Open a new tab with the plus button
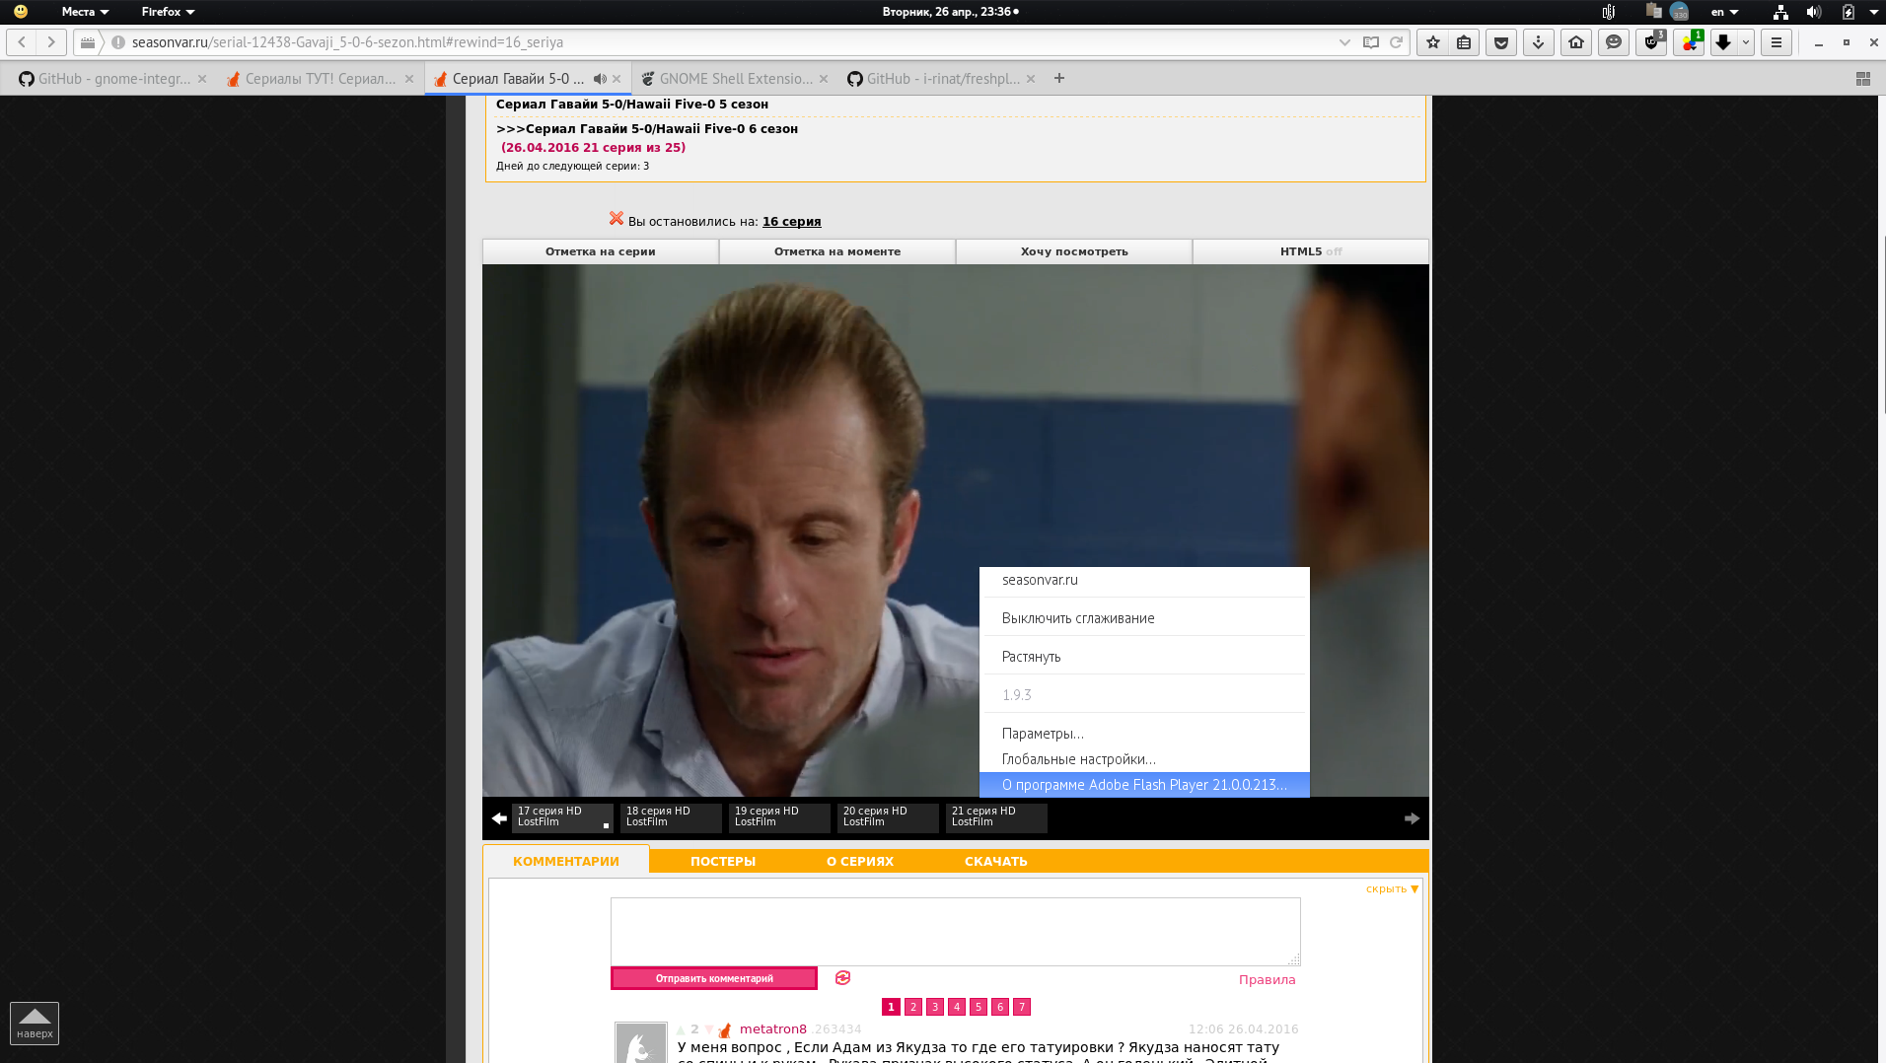1886x1063 pixels. point(1059,78)
